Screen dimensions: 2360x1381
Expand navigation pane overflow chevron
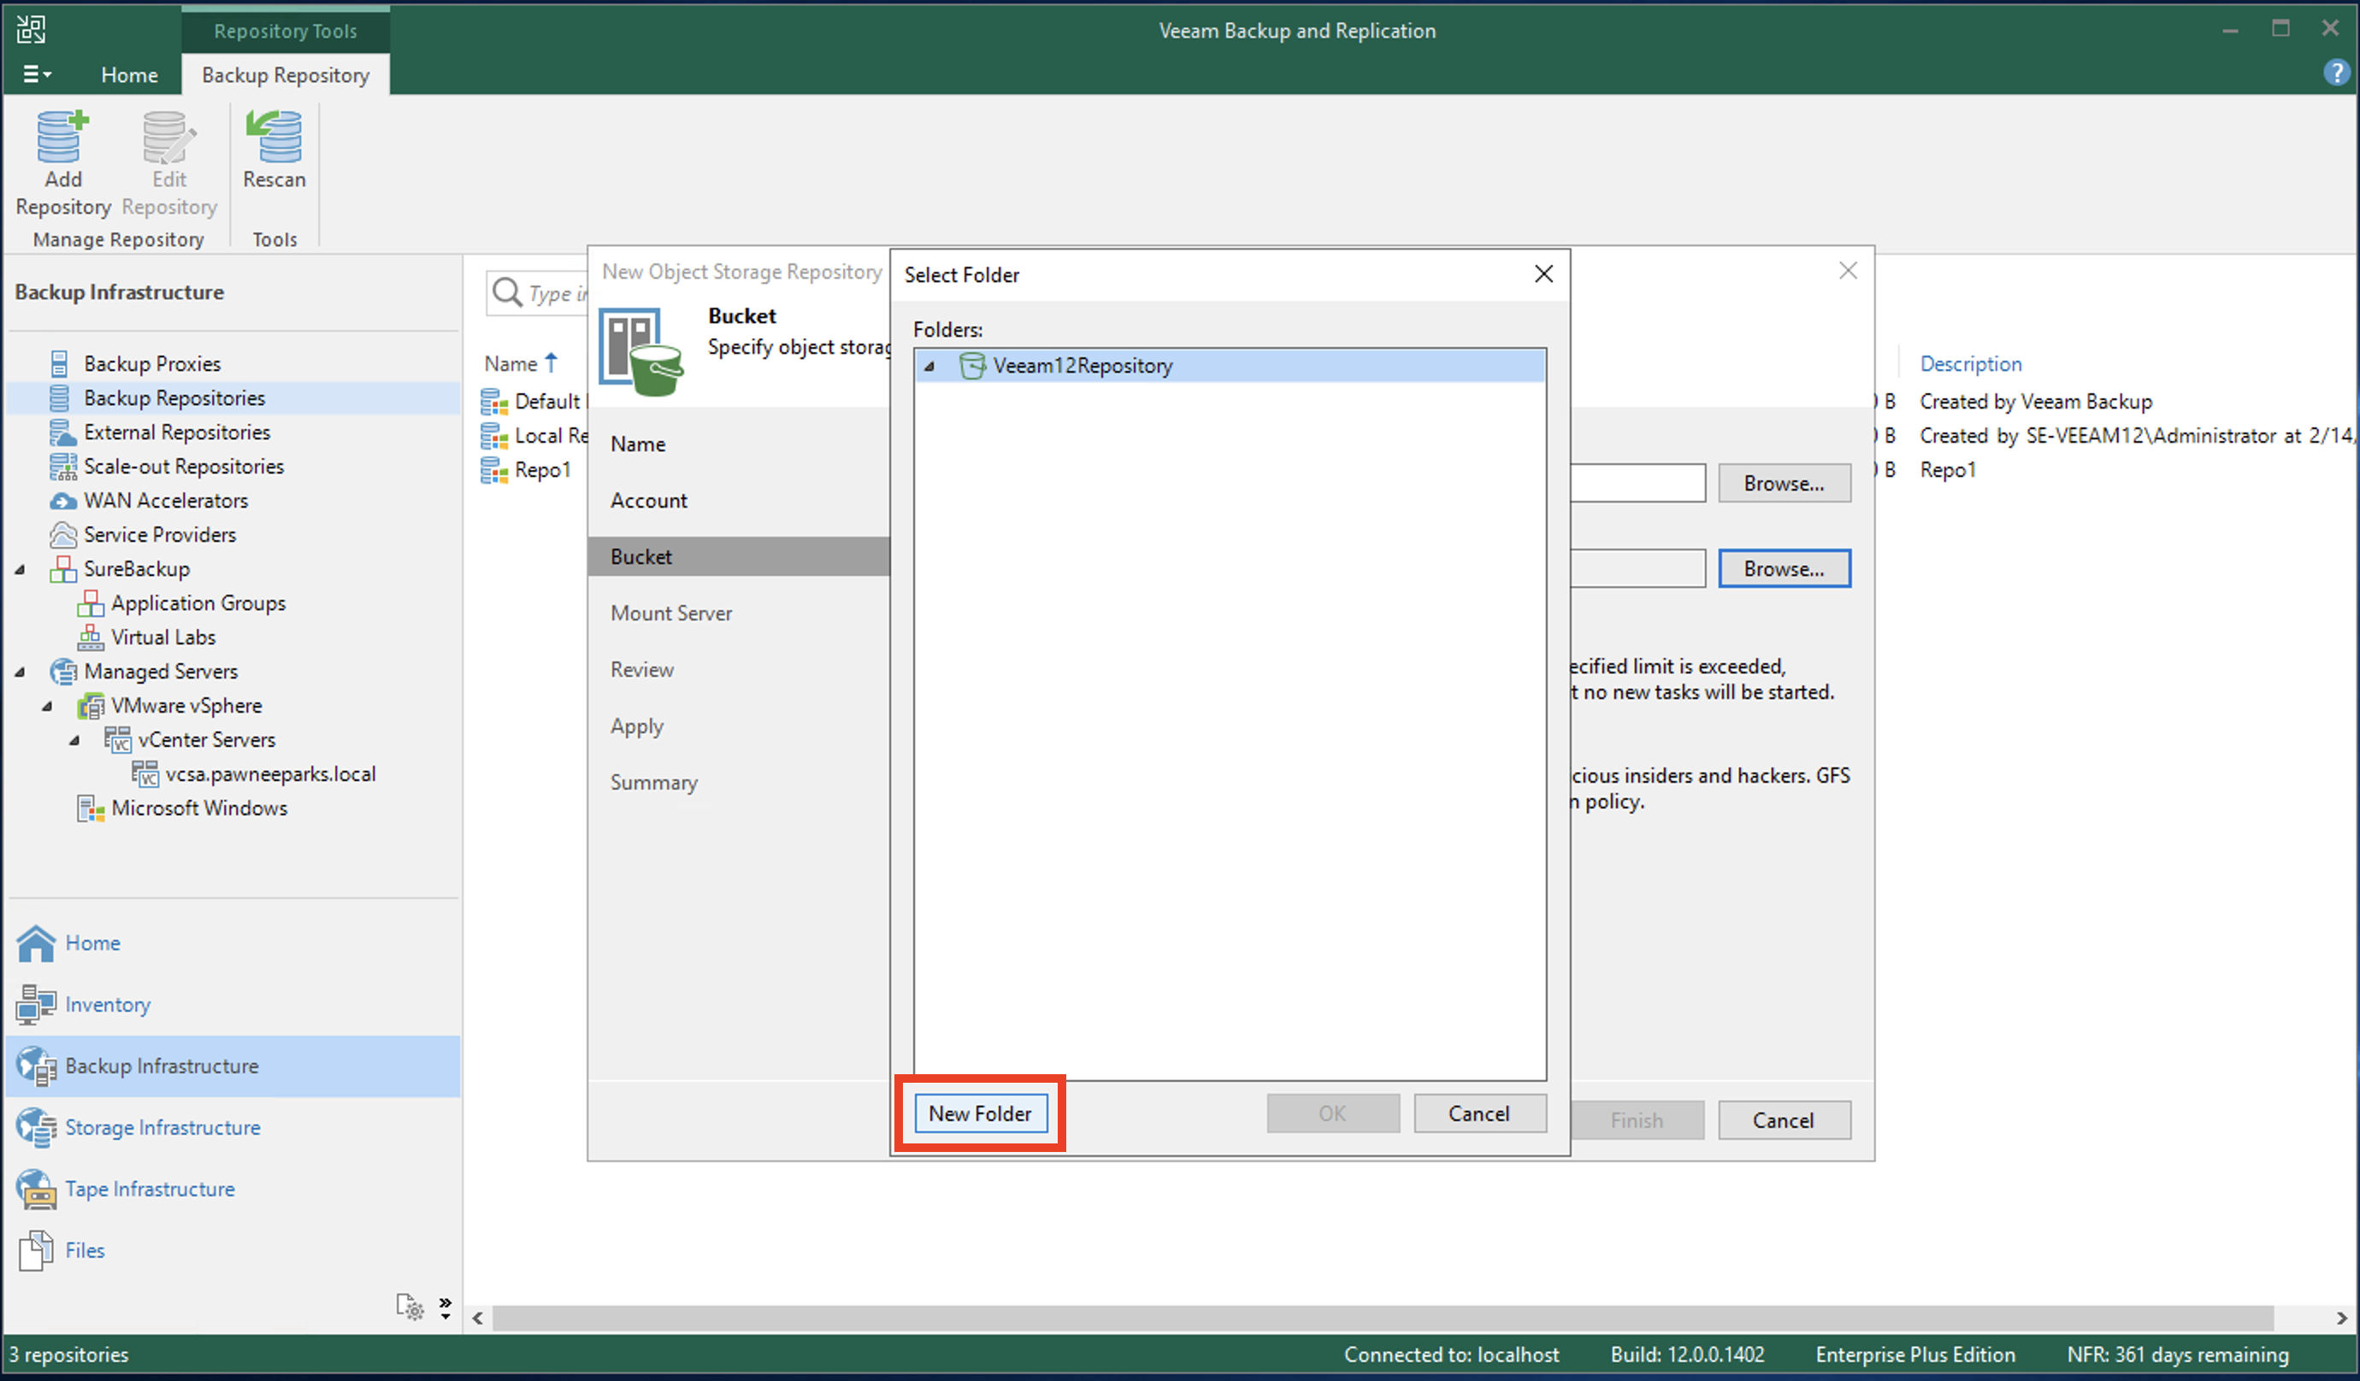click(445, 1307)
